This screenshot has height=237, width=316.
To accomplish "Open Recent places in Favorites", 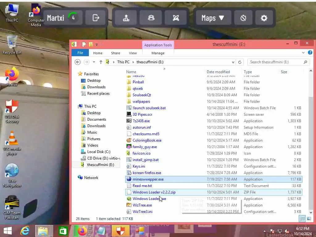I will (x=98, y=94).
